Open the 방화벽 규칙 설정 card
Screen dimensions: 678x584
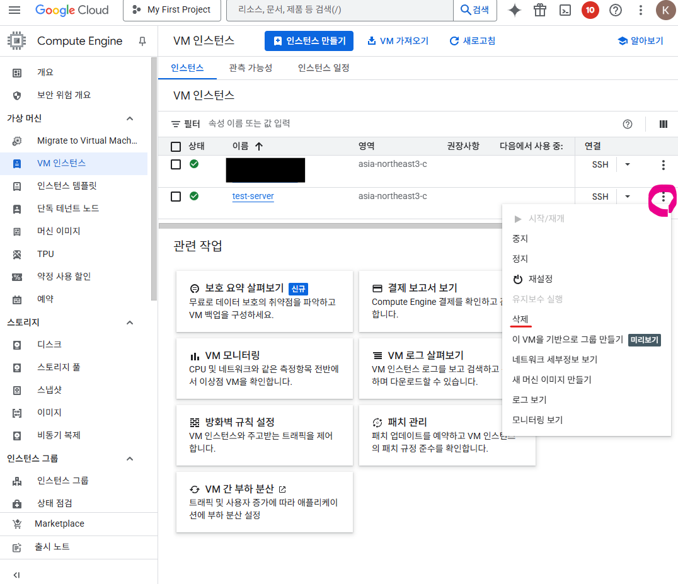coord(265,435)
